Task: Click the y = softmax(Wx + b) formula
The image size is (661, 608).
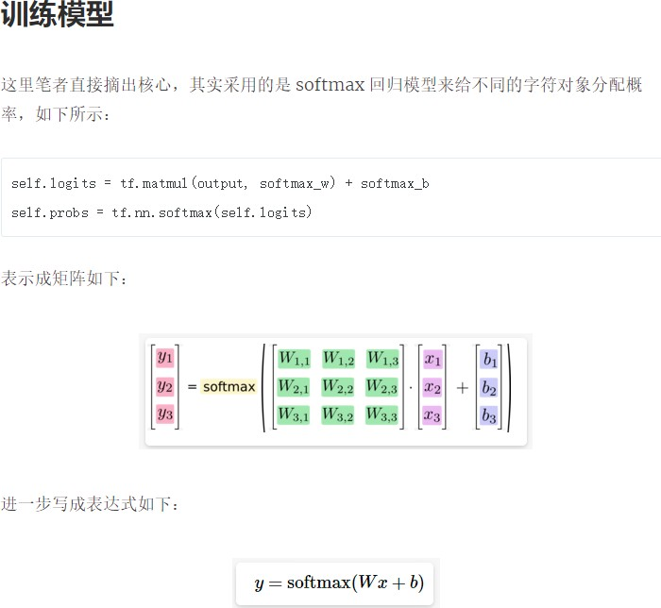Action: click(x=338, y=583)
